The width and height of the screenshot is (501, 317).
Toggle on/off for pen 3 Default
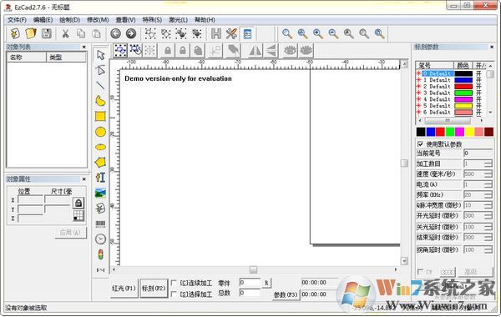point(478,93)
